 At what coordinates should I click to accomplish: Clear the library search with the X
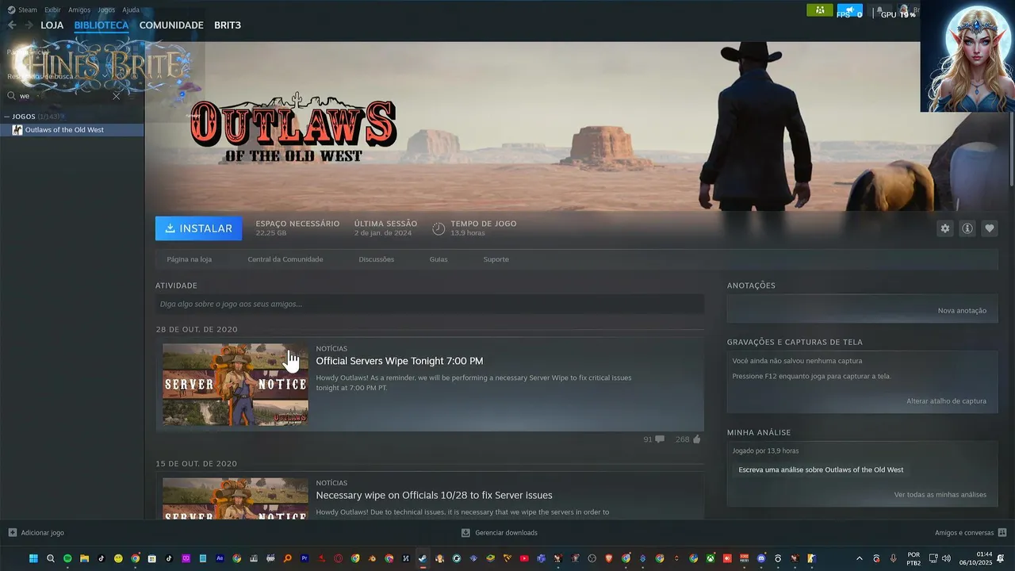pyautogui.click(x=117, y=96)
